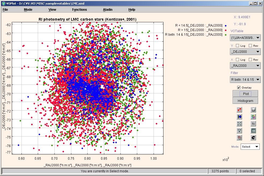Image resolution: width=264 pixels, height=176 pixels.
Task: Click the four-arrows expand icon
Action: [x=239, y=124]
